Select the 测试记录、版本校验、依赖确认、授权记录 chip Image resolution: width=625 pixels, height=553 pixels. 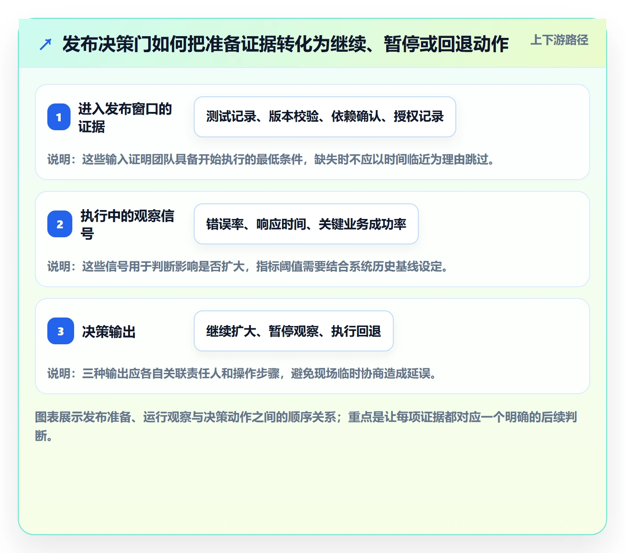[325, 117]
